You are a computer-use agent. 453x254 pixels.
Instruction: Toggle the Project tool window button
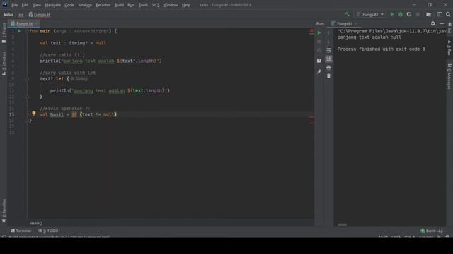pos(4,33)
